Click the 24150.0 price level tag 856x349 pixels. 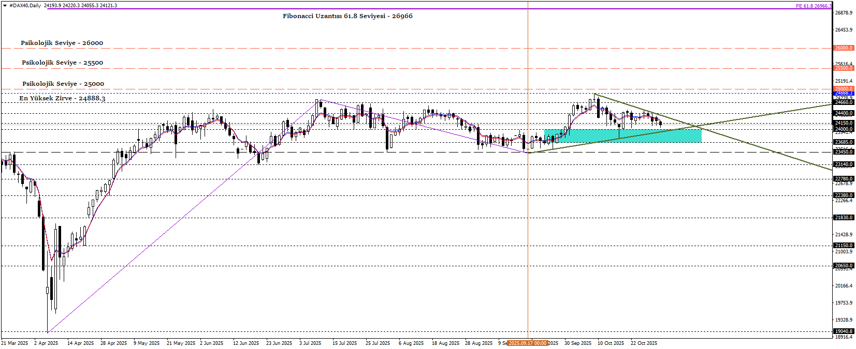coord(844,123)
